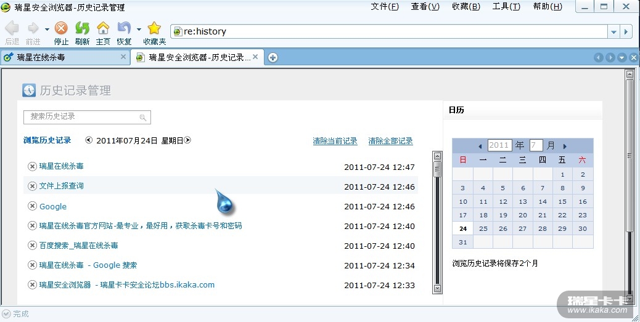Go to the home page with the 主页 icon
Screen dimensions: 640x322
coord(103,28)
